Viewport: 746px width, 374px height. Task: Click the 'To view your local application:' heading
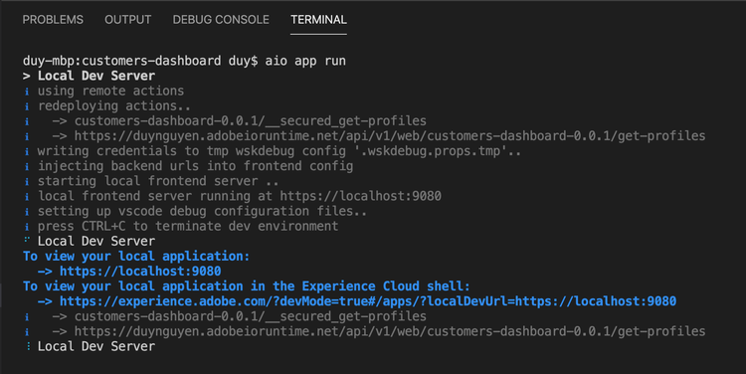click(x=136, y=256)
